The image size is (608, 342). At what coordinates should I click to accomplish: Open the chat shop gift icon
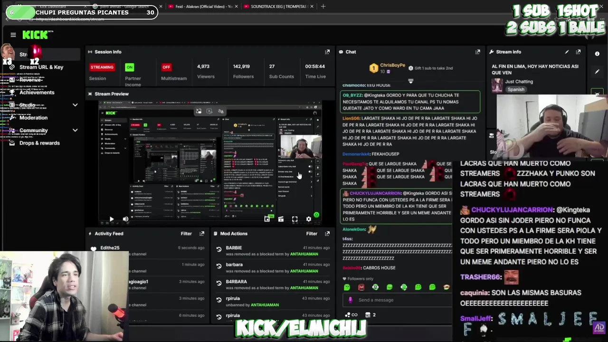368,315
